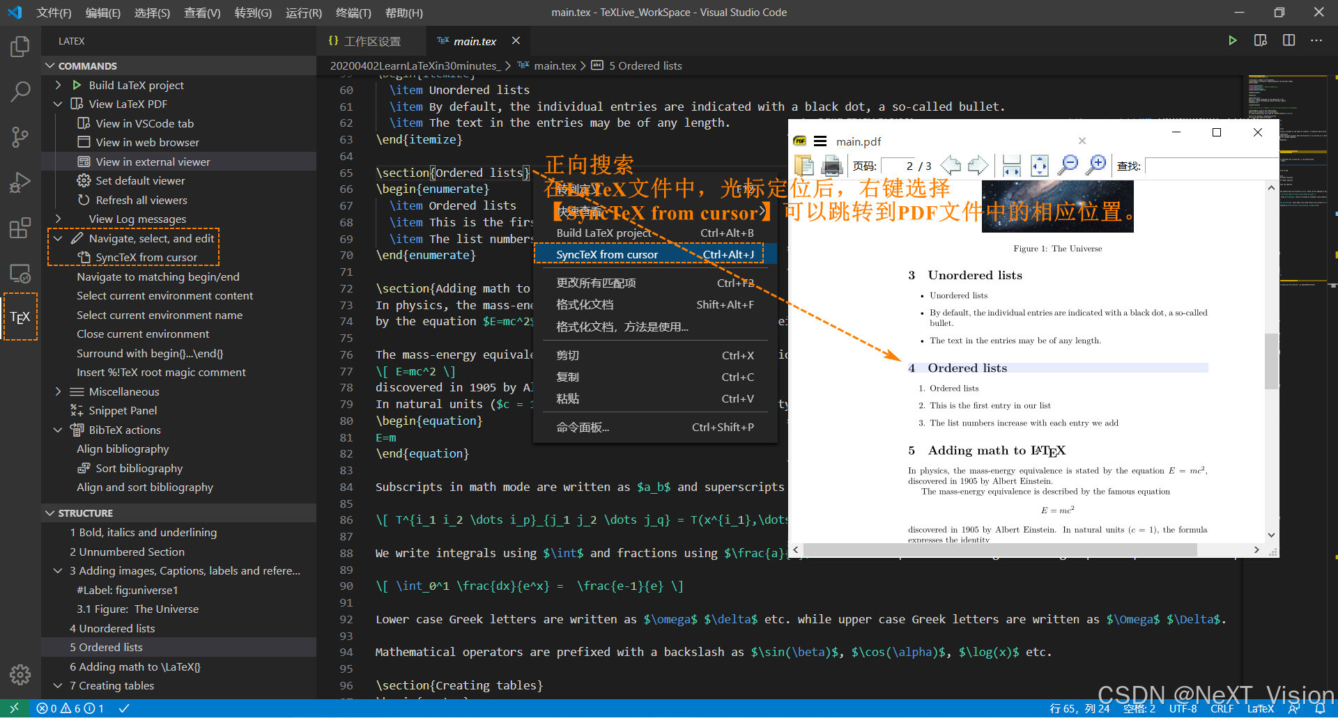Click the 查找 search field in PDF viewer
Image resolution: width=1338 pixels, height=718 pixels.
[1211, 166]
